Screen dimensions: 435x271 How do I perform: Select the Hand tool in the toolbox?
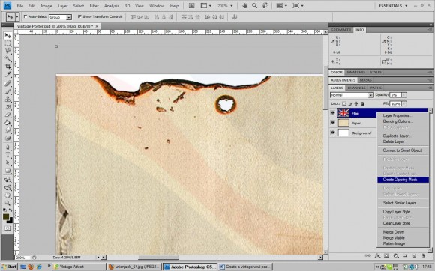[x=7, y=195]
